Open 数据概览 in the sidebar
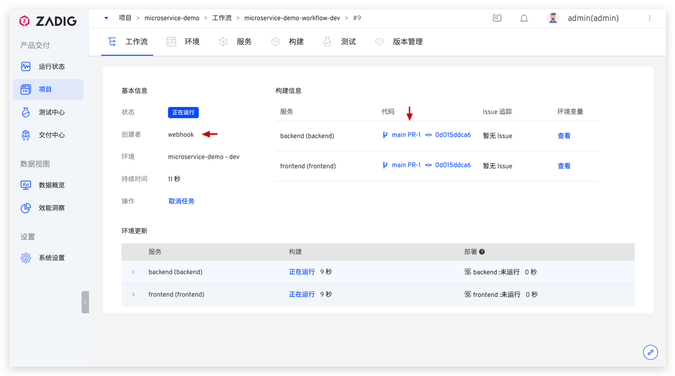Image resolution: width=675 pixels, height=376 pixels. (x=48, y=185)
